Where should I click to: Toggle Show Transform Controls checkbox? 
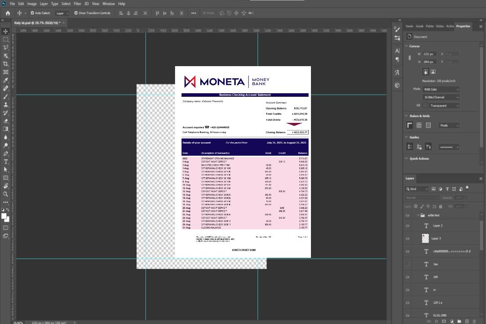[x=76, y=13]
